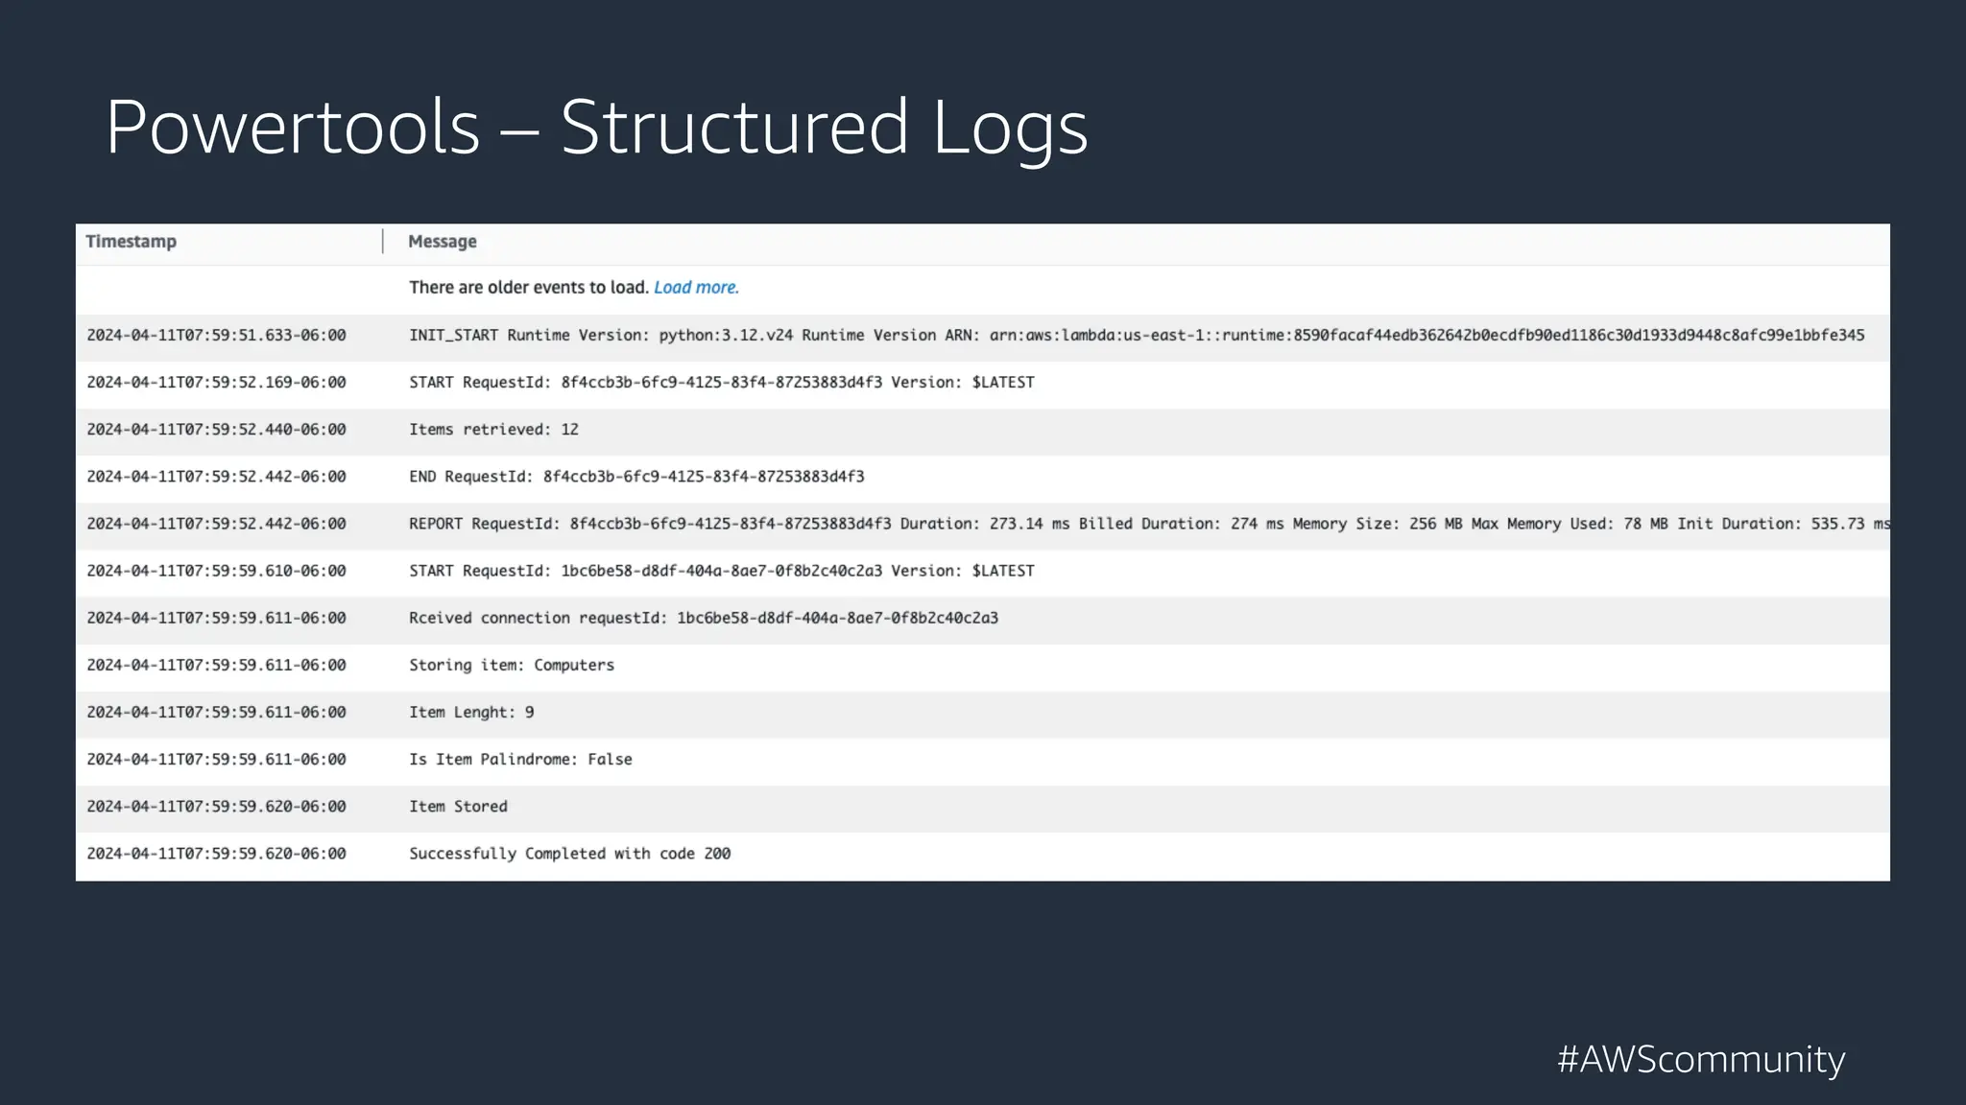The image size is (1966, 1105).
Task: Click the There are older events to load text
Action: [x=527, y=287]
